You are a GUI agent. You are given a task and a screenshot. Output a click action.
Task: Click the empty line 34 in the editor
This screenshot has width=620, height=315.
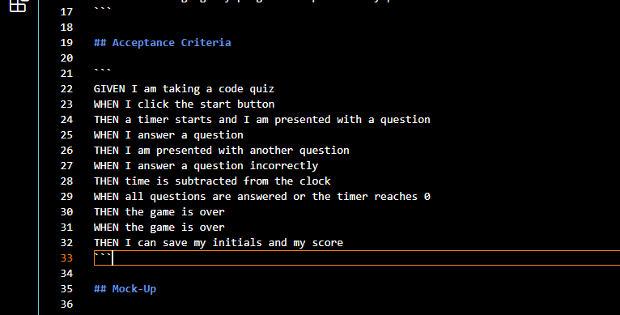356,274
